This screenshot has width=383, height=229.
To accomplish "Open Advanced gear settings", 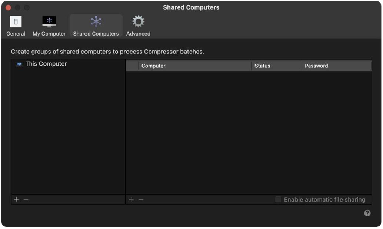I will pyautogui.click(x=138, y=21).
